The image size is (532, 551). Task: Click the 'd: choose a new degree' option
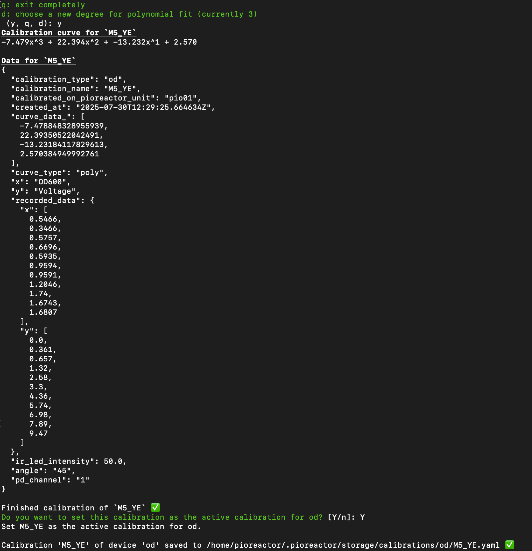pyautogui.click(x=129, y=14)
